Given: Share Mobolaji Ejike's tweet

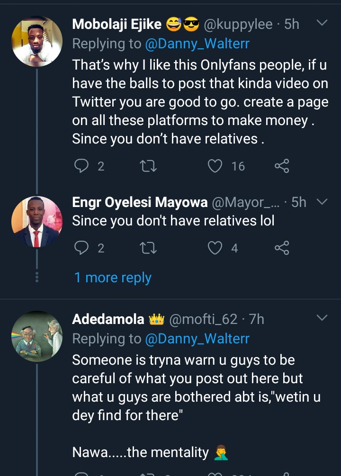Looking at the screenshot, I should pyautogui.click(x=282, y=166).
